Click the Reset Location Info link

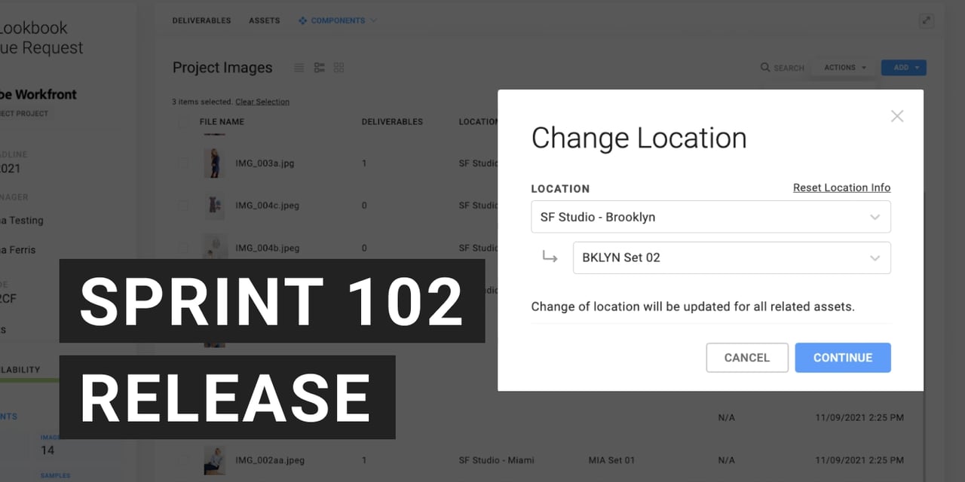click(x=841, y=188)
